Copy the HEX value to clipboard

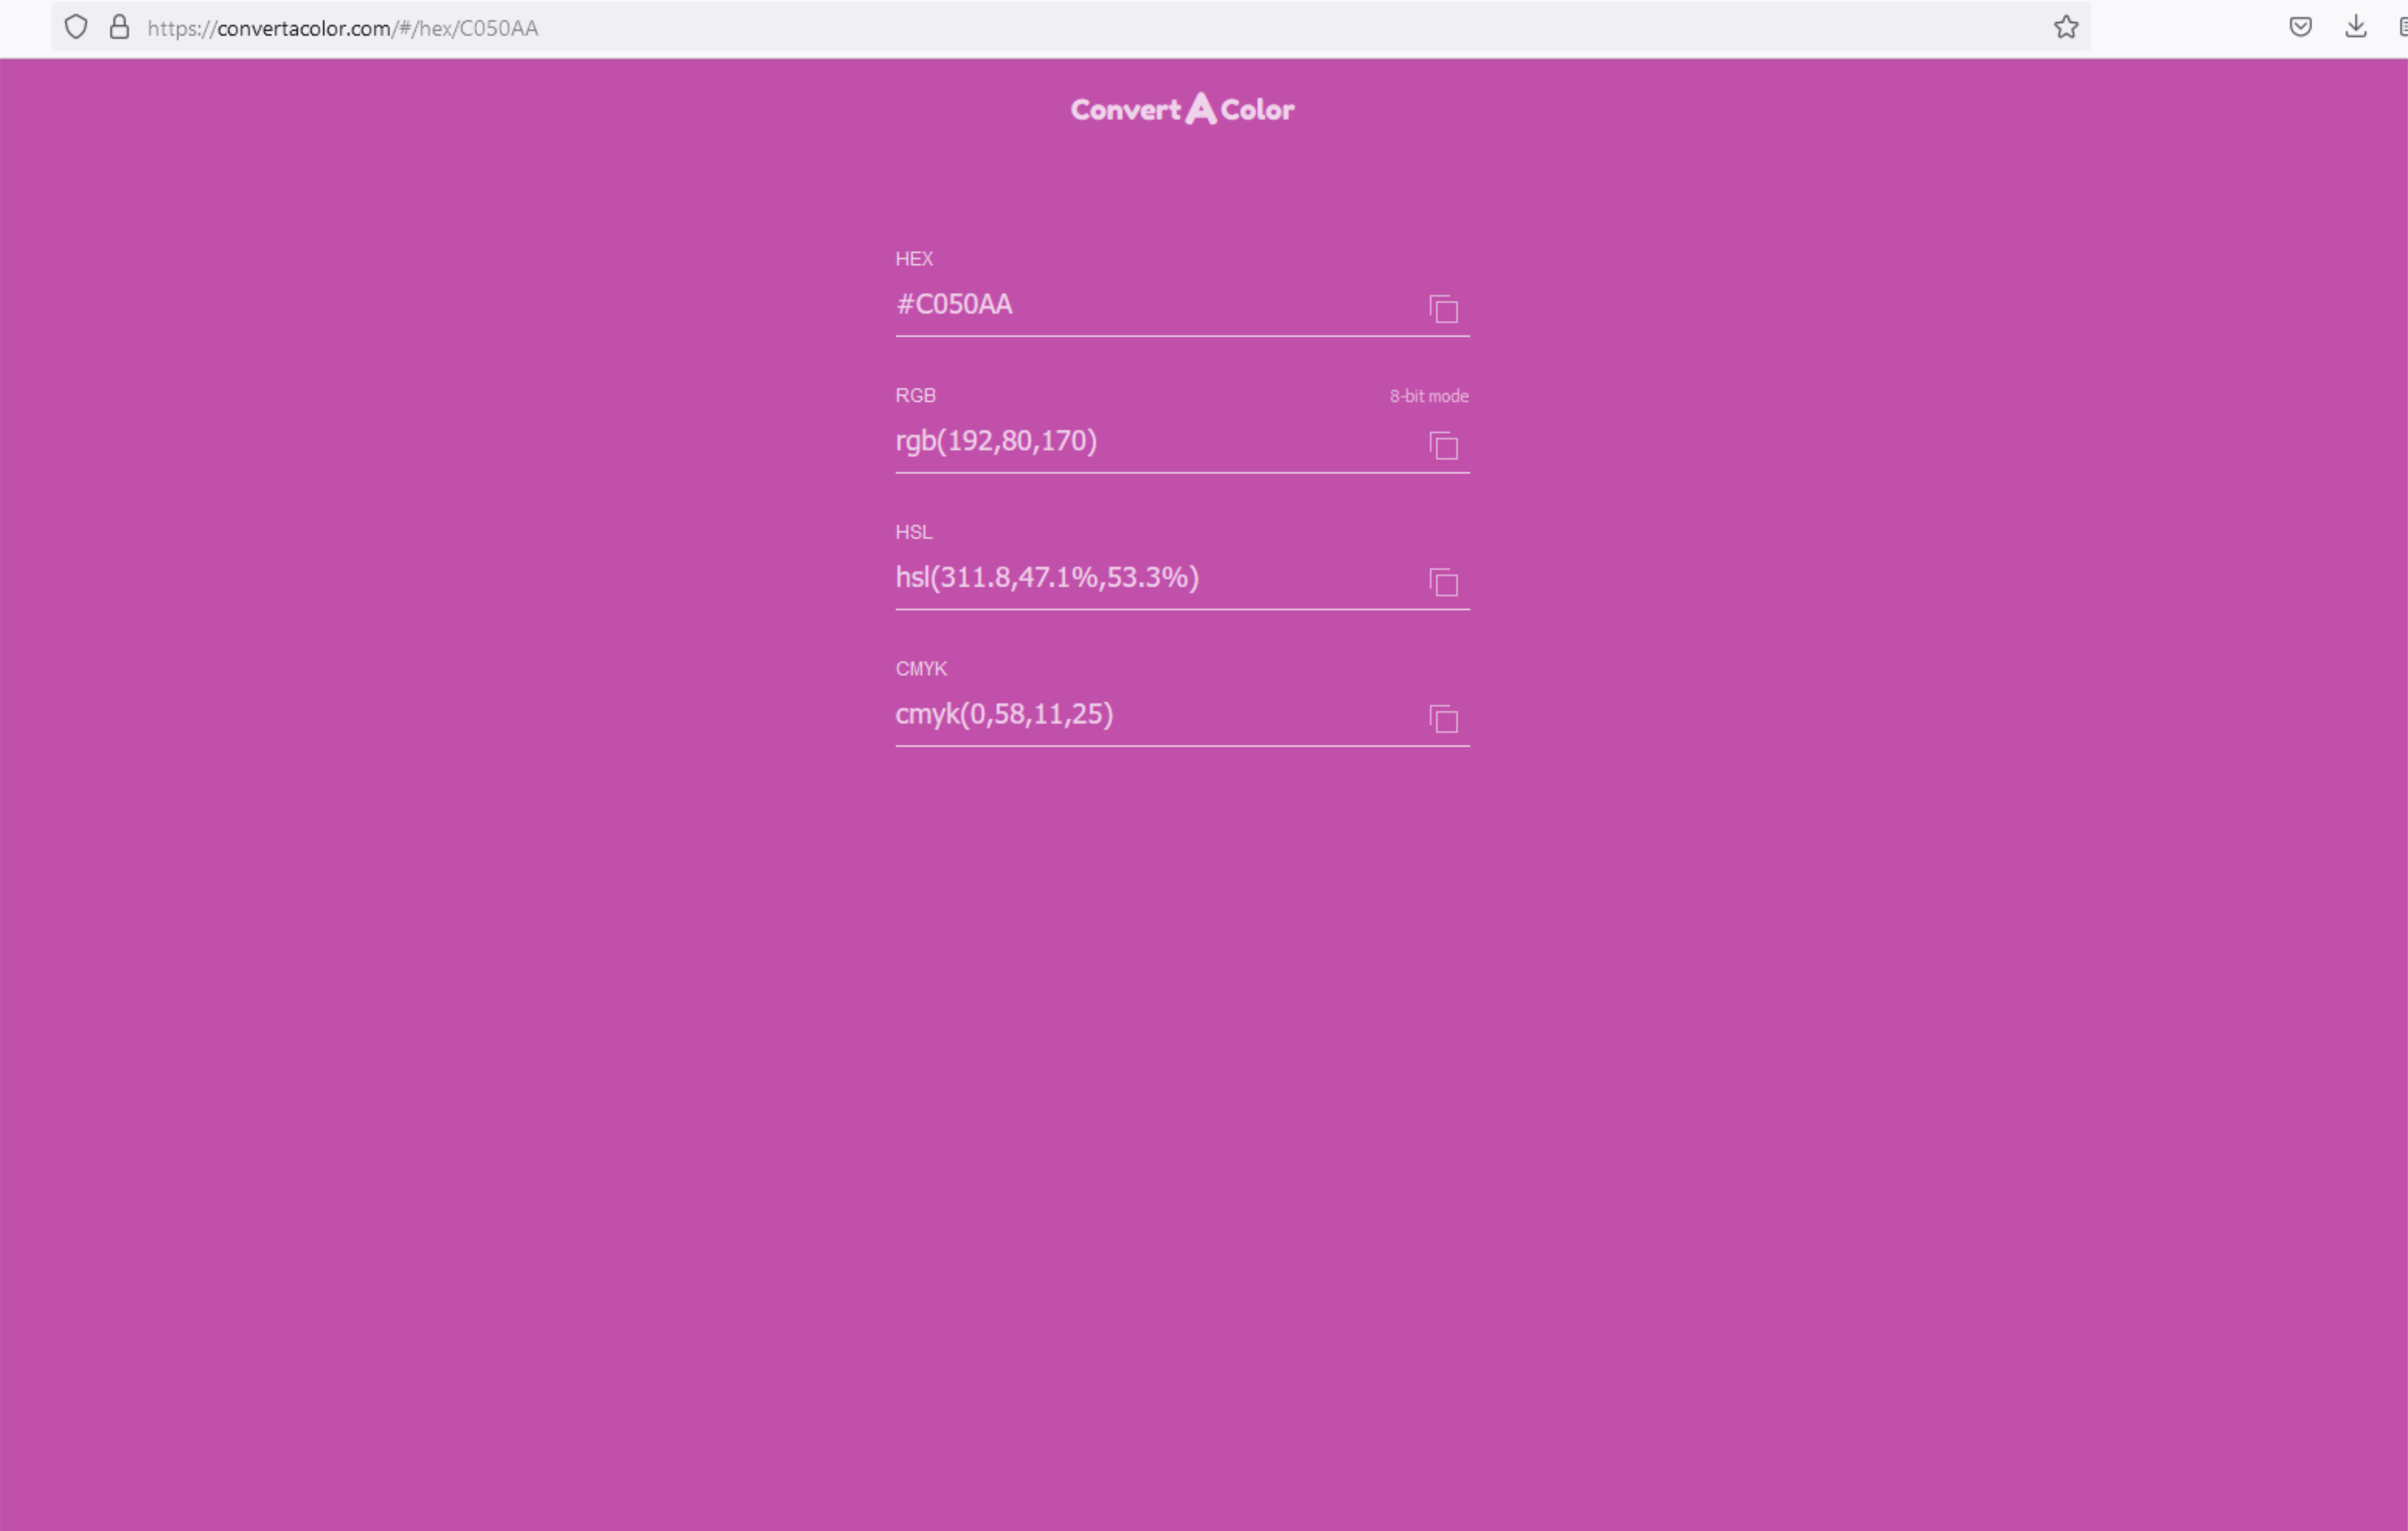tap(1443, 309)
